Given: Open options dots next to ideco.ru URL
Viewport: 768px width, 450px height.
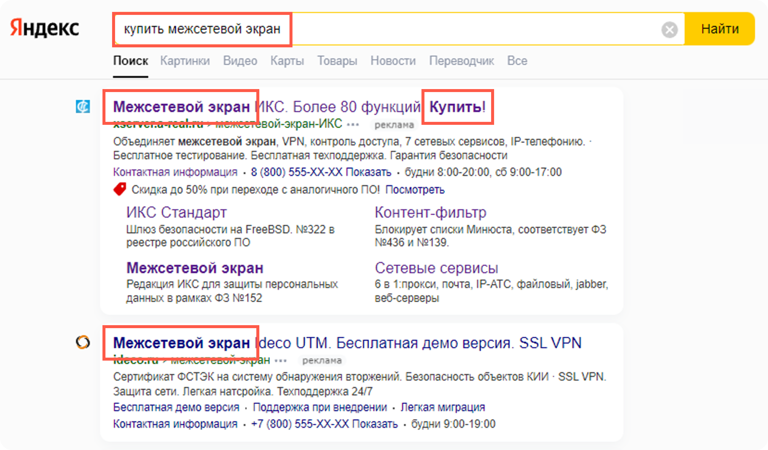Looking at the screenshot, I should 281,361.
